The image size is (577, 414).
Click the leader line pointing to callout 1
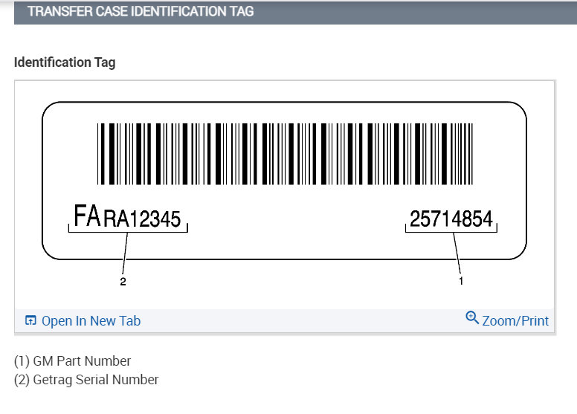pyautogui.click(x=457, y=253)
